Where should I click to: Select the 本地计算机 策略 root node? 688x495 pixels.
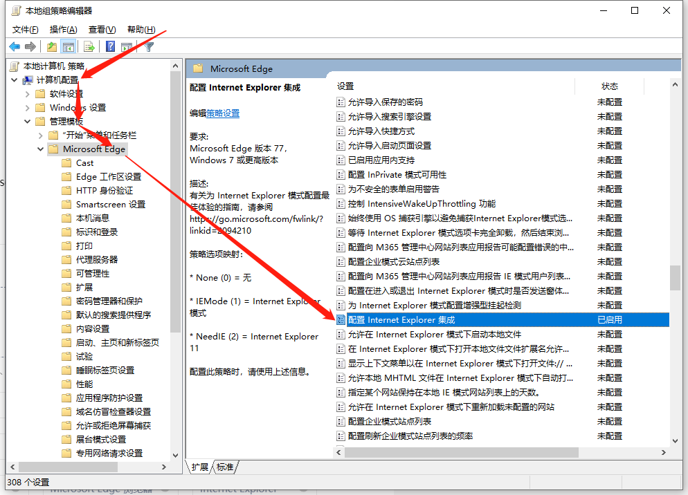(53, 66)
